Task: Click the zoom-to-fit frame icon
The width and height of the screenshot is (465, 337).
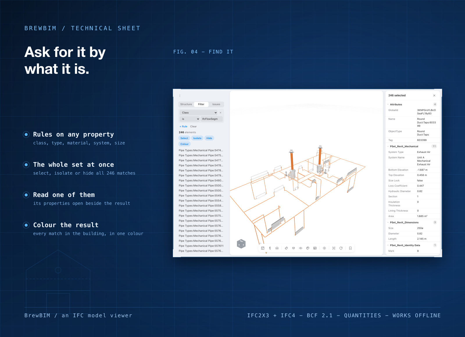Action: pyautogui.click(x=334, y=248)
